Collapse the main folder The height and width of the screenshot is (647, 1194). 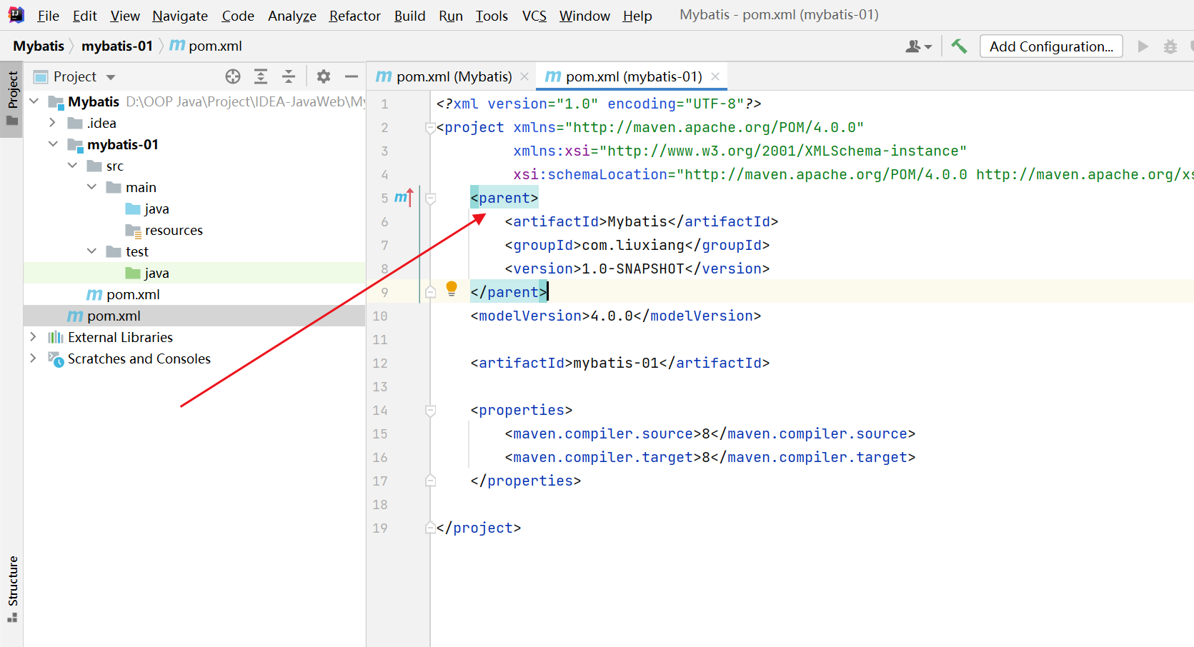click(x=91, y=187)
